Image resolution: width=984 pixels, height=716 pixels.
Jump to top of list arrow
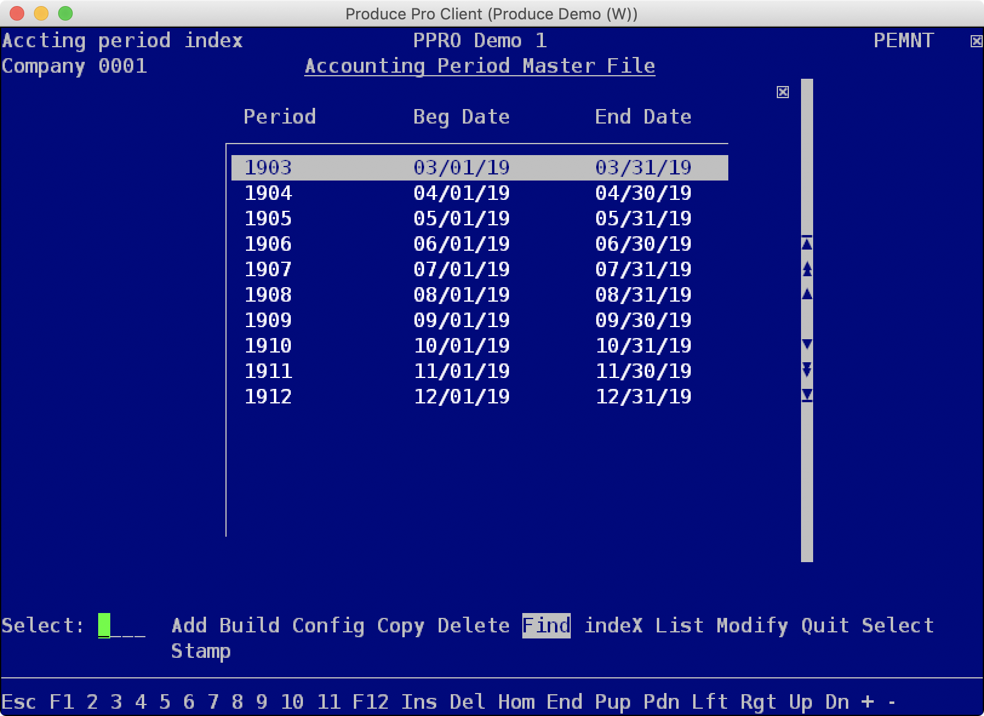coord(807,244)
